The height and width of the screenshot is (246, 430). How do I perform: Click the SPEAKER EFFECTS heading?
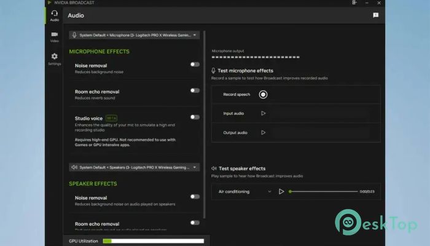pos(93,184)
